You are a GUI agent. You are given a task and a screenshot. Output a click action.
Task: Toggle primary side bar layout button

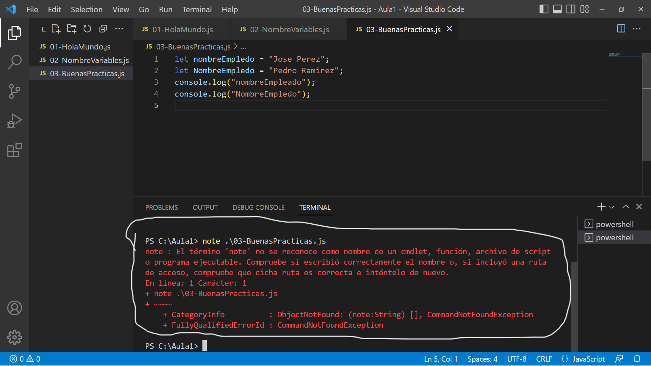point(544,9)
